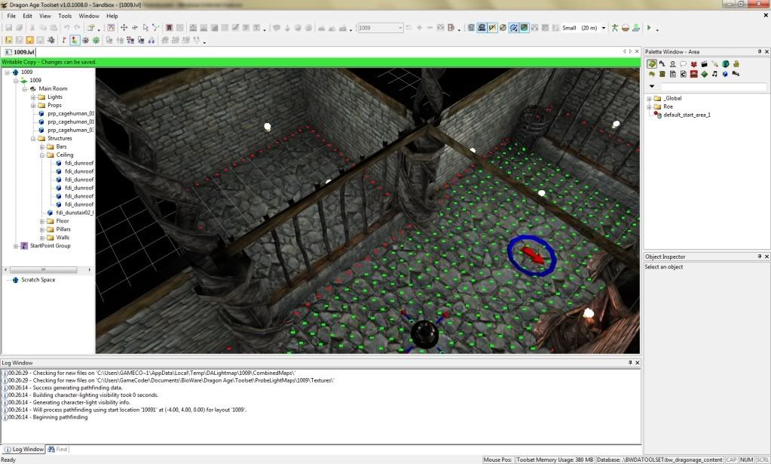The height and width of the screenshot is (464, 771).
Task: Select the Walls folder in tree
Action: tap(63, 238)
